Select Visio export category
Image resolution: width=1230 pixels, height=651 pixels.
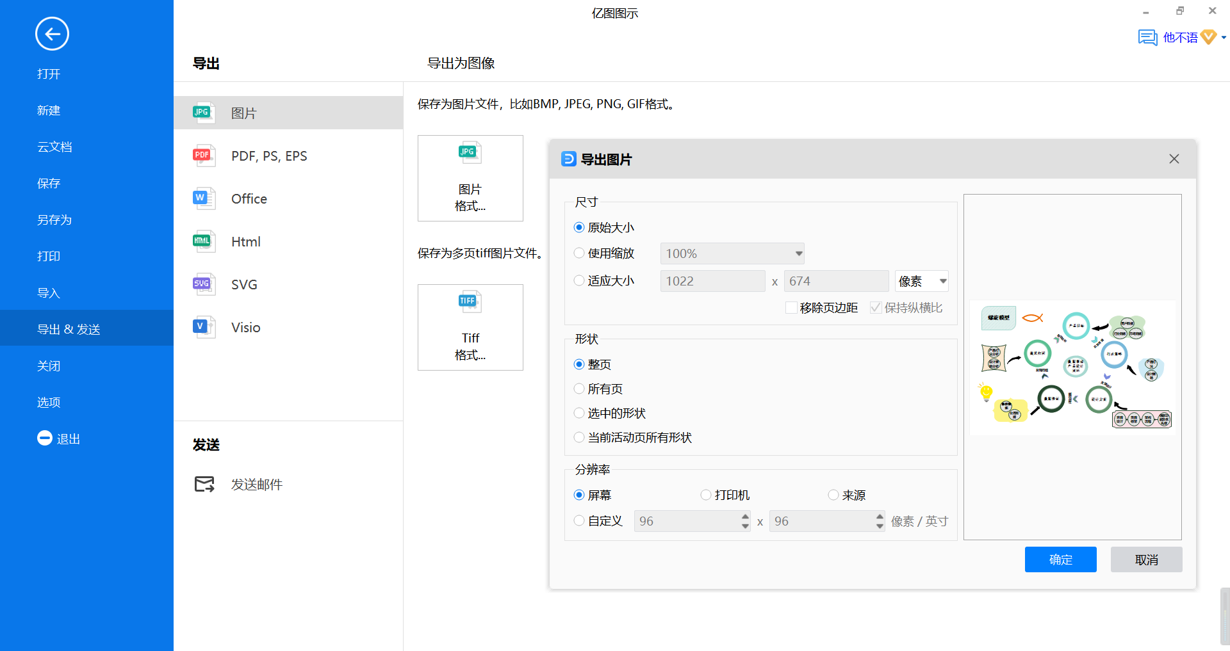coord(288,327)
